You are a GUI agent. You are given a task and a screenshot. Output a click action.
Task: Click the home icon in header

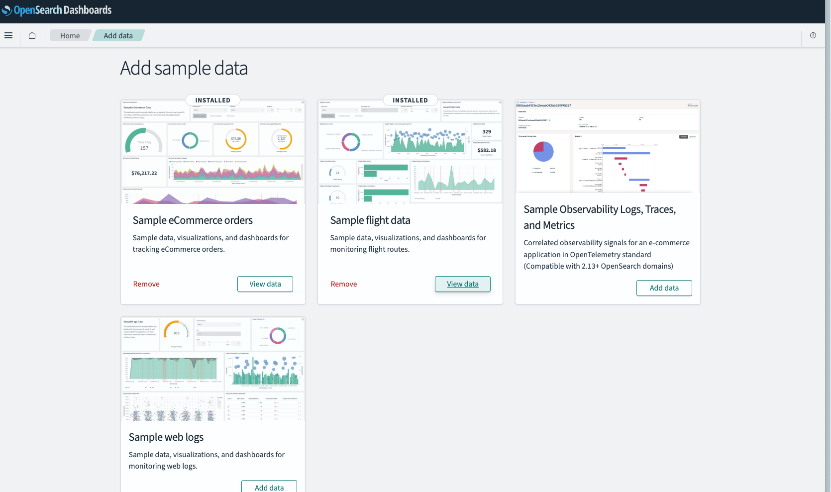[x=32, y=35]
